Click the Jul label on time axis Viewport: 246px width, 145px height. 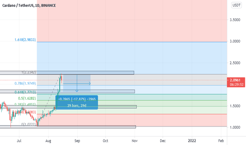click(19, 141)
